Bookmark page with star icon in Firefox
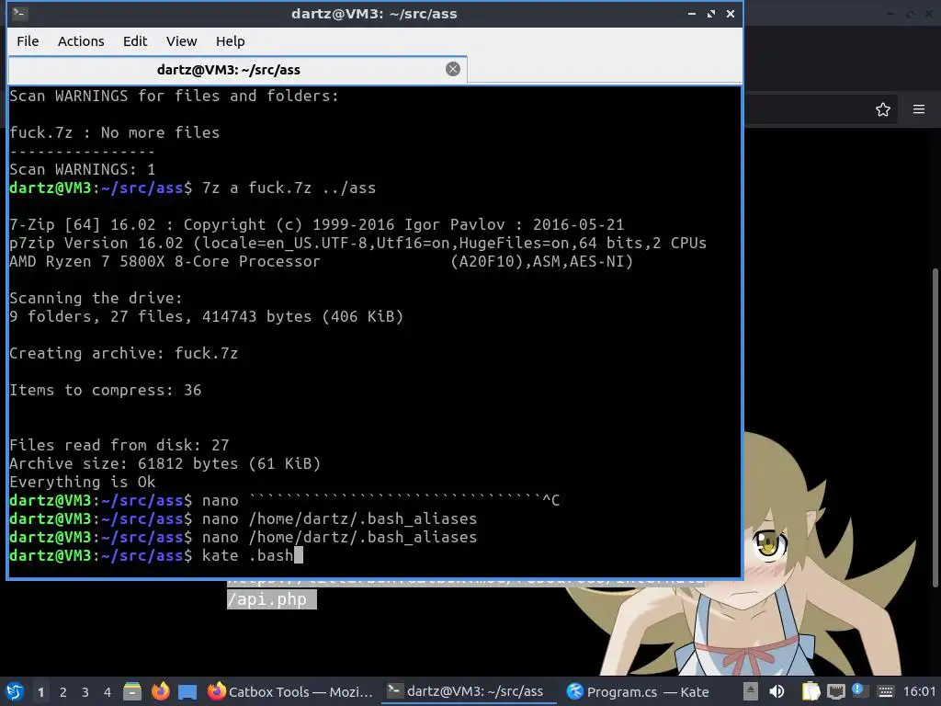The height and width of the screenshot is (706, 941). pos(883,109)
